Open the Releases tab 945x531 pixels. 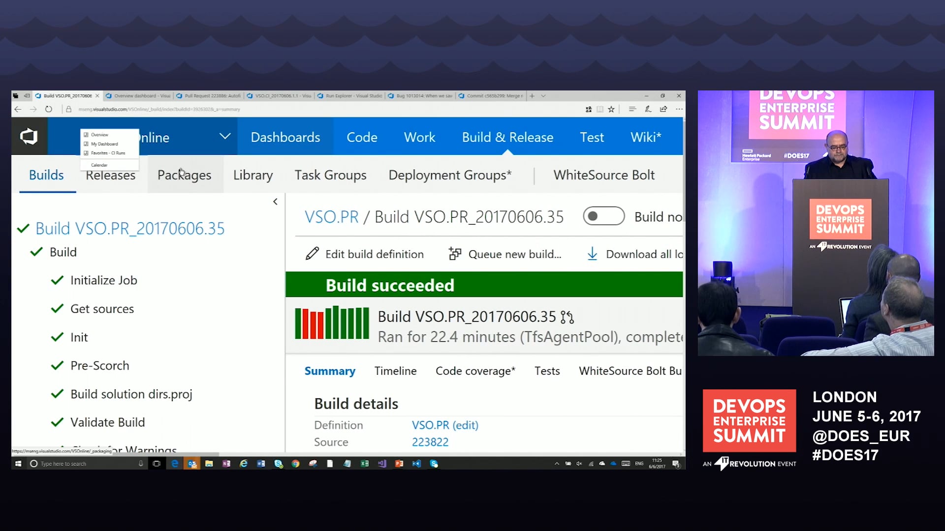(110, 175)
